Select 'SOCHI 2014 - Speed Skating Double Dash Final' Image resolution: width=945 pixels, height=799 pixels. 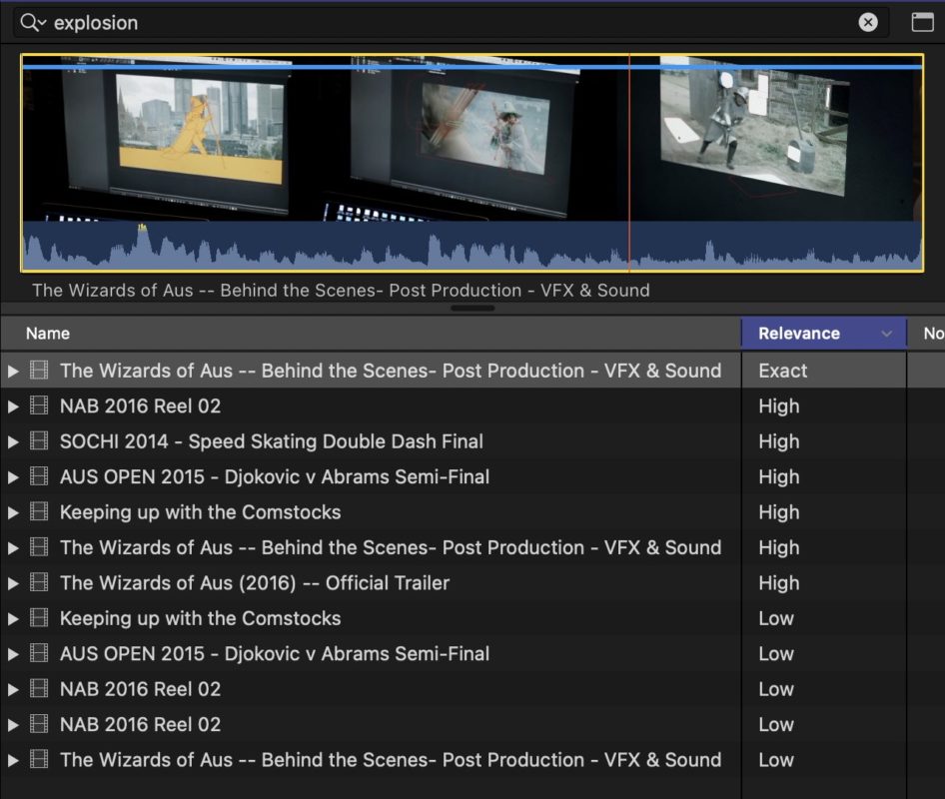271,441
